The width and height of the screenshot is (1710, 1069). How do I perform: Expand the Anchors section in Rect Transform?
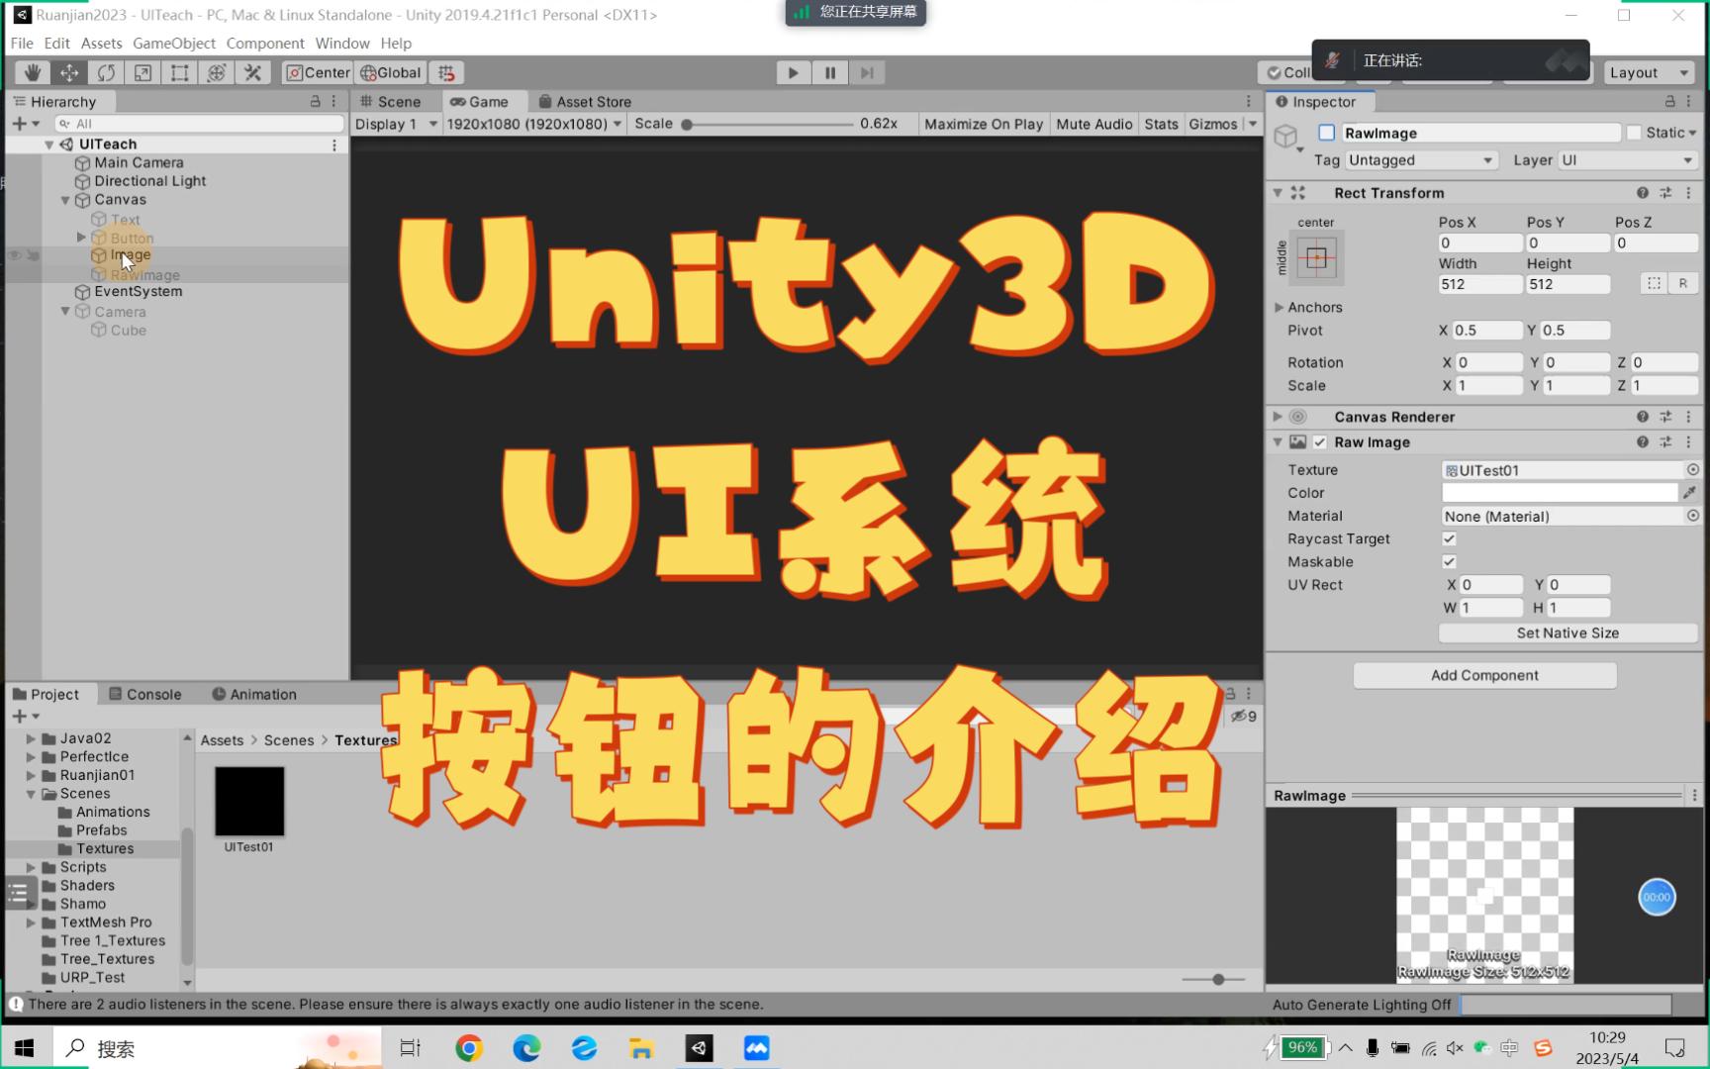pyautogui.click(x=1279, y=307)
